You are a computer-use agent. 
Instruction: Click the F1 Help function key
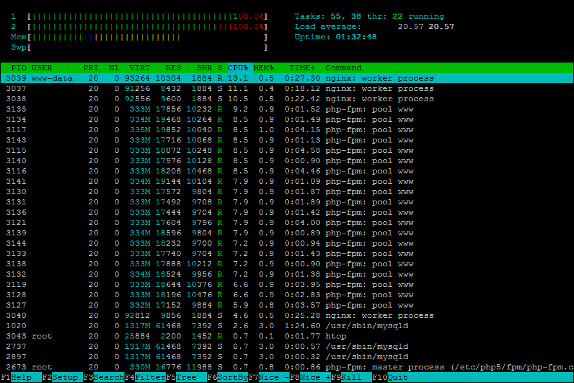21,377
